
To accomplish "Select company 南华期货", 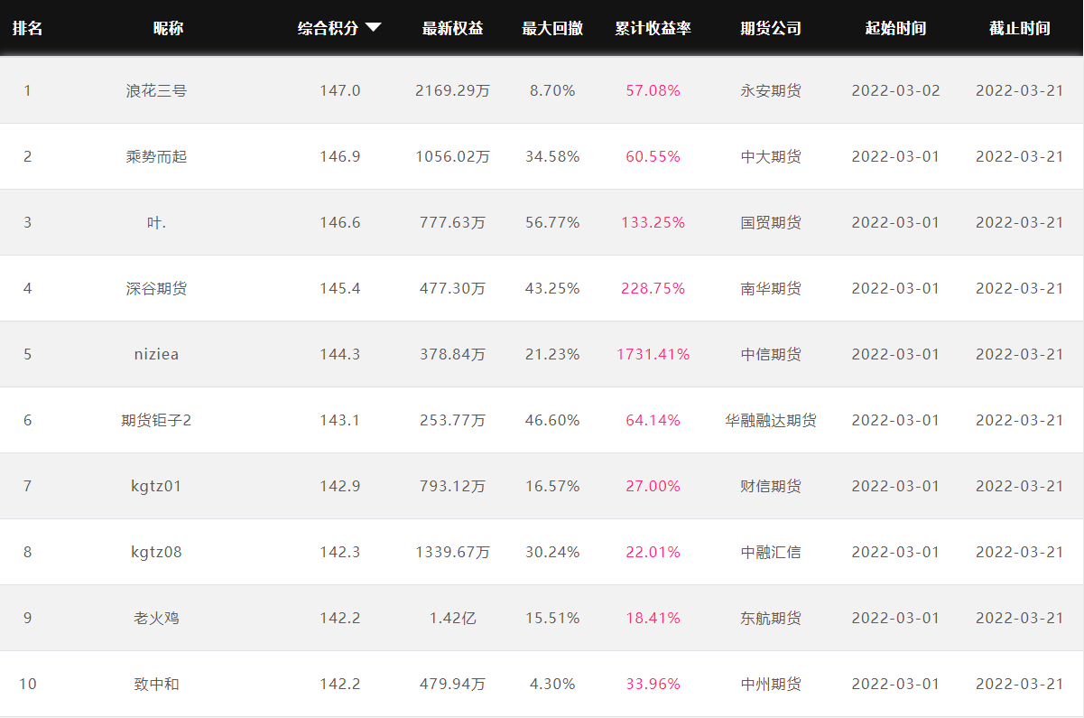I will (771, 288).
